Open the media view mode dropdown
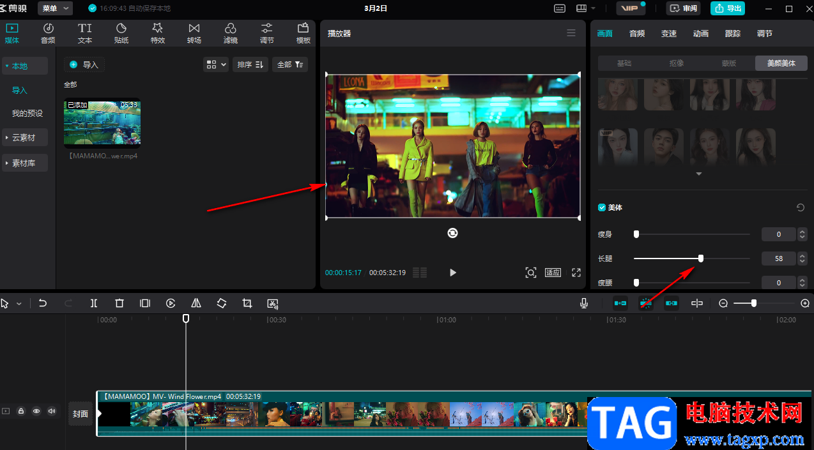814x450 pixels. pos(216,64)
